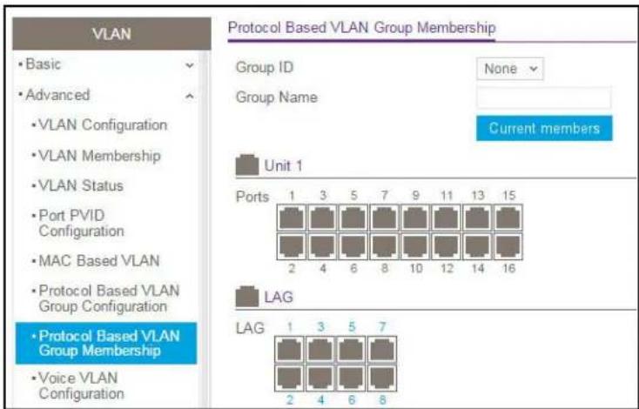Open Voice VLAN Configuration page
The width and height of the screenshot is (639, 409).
[81, 386]
